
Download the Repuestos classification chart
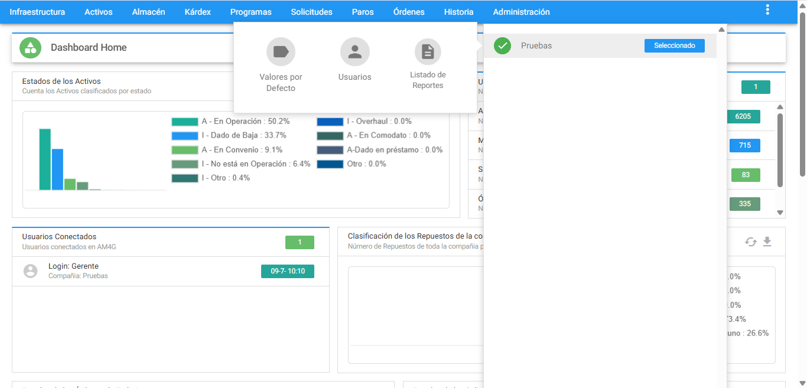pos(767,242)
